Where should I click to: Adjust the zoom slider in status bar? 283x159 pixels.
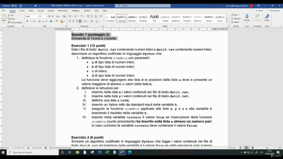[267, 148]
